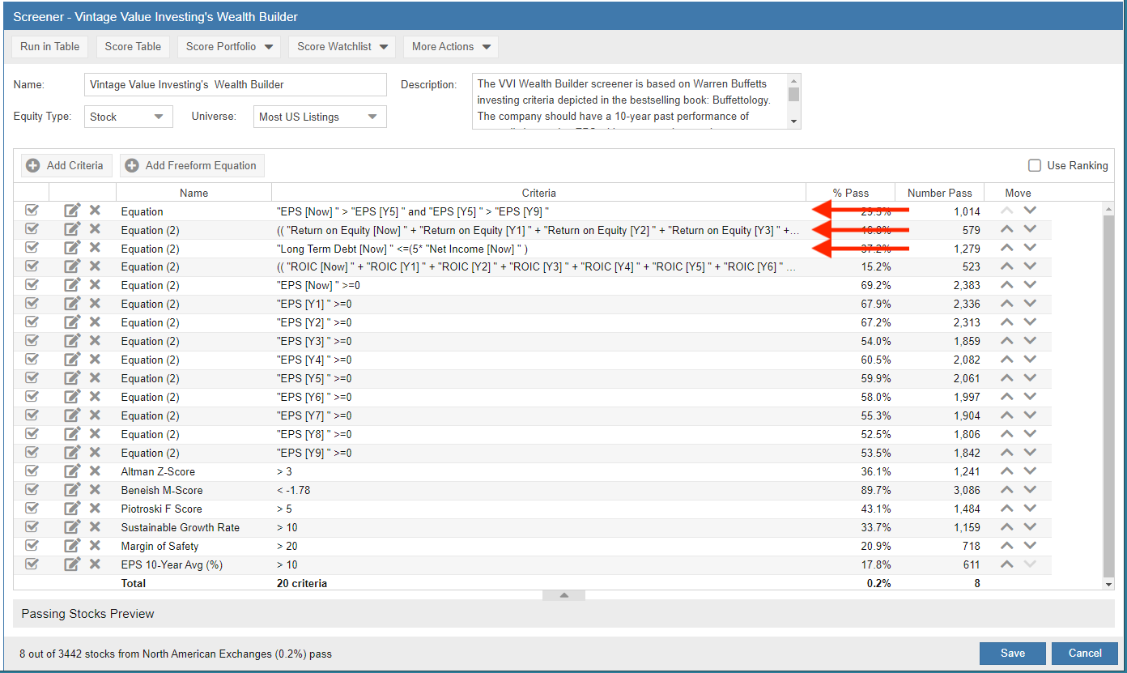Move the Sustainable Growth Rate row down
1127x673 pixels.
[x=1030, y=526]
